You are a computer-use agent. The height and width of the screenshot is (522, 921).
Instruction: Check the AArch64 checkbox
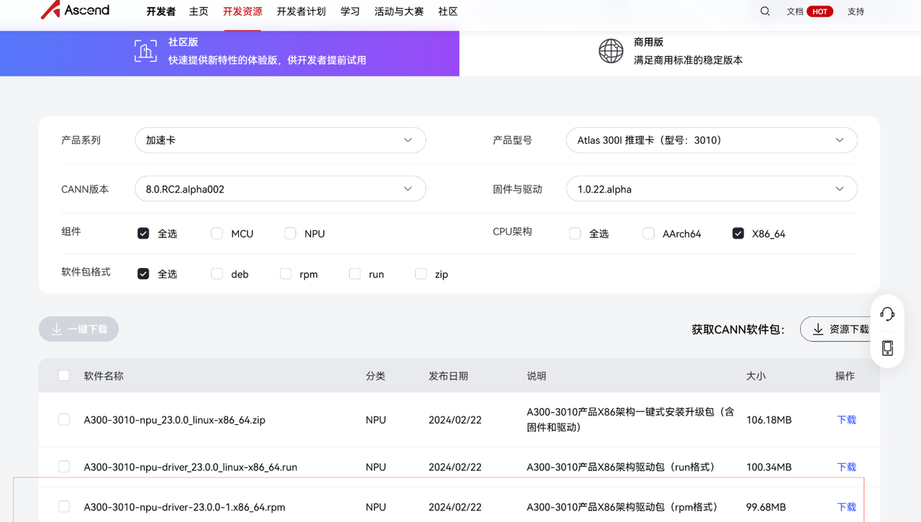pos(648,234)
